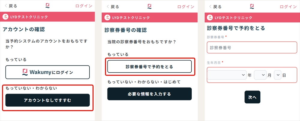
Task: Click the LYD clinic round icon in left panel
Action: [x=5, y=17]
